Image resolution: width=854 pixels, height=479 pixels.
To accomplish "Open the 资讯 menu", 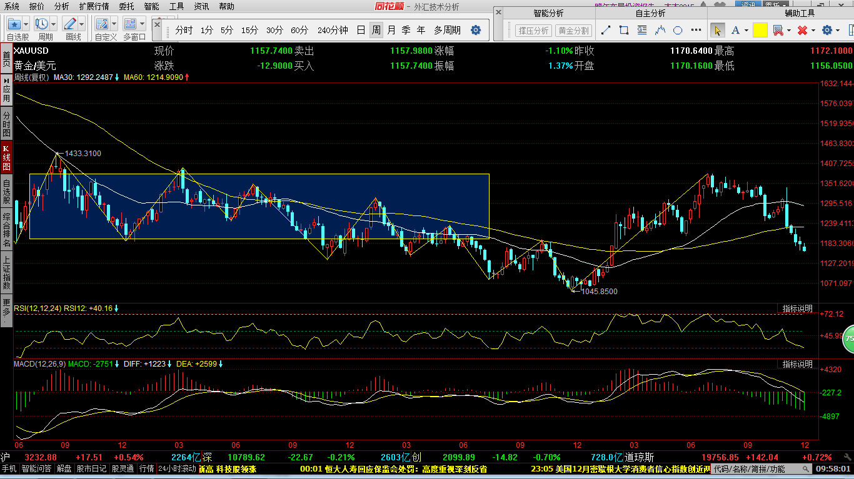I will pos(201,6).
